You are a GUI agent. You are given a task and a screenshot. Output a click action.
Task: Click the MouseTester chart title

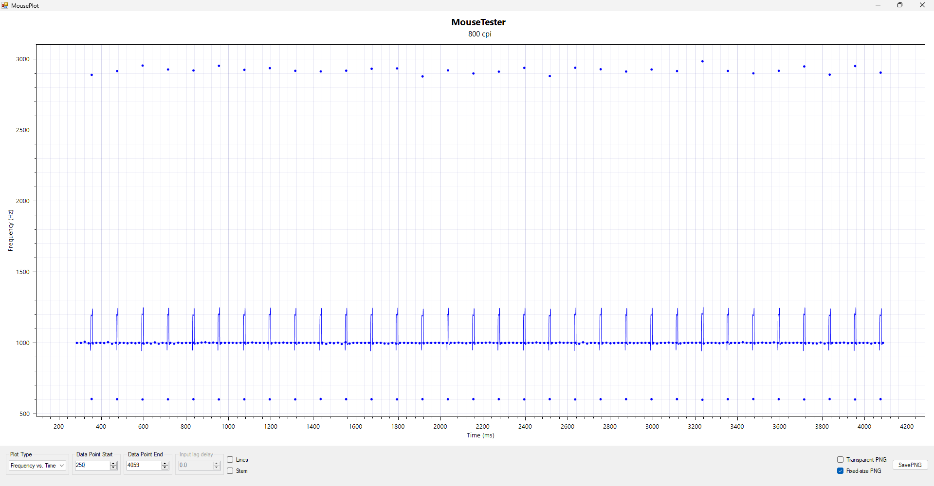click(x=478, y=22)
